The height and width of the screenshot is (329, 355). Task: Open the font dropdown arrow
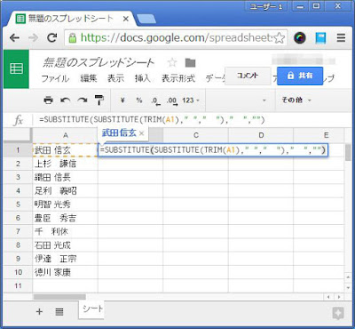[x=264, y=100]
